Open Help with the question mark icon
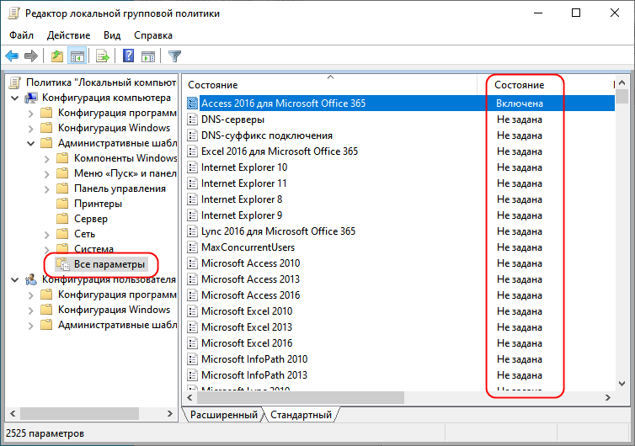This screenshot has height=446, width=635. [x=128, y=56]
